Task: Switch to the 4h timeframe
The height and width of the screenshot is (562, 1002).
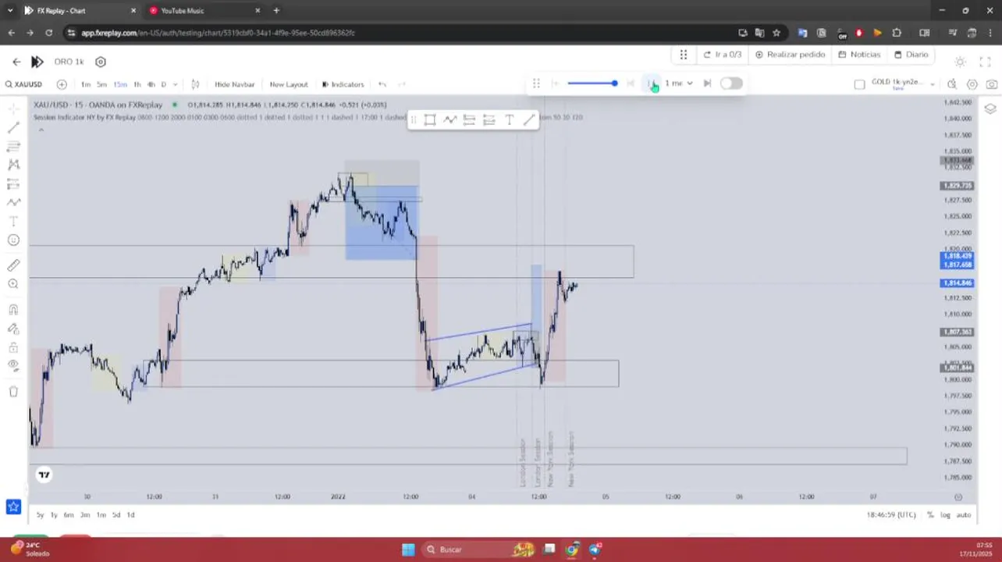Action: 151,84
